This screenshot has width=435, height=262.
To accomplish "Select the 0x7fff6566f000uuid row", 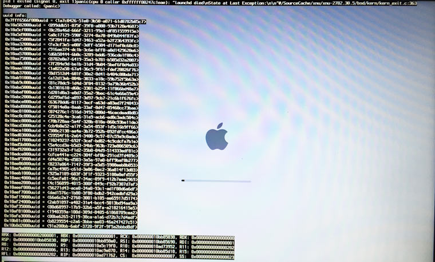I will click(75, 21).
